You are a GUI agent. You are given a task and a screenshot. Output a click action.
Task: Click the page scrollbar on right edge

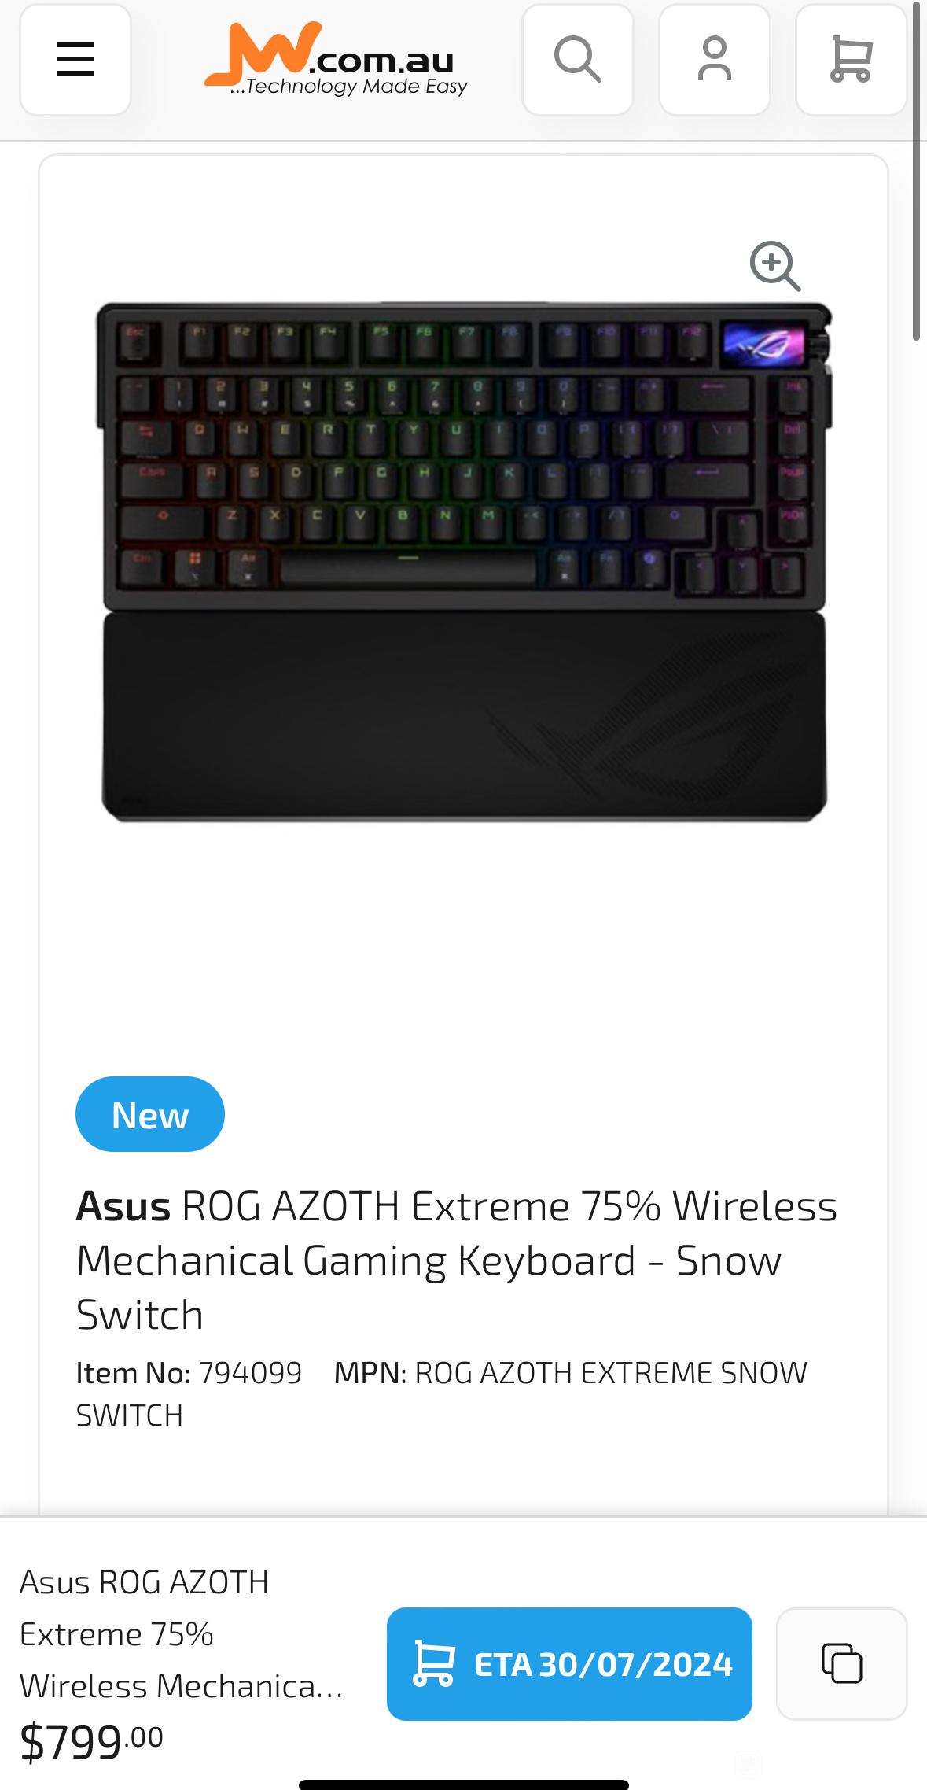916,172
